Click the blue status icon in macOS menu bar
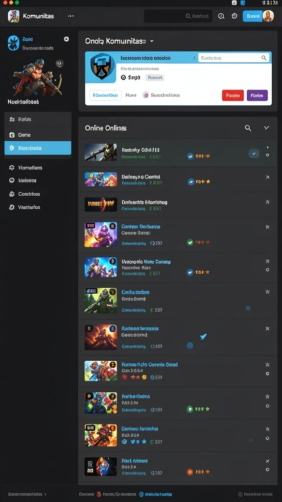 [x=243, y=2]
